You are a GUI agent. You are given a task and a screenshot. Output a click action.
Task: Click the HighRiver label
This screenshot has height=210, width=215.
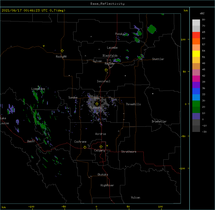(x=107, y=185)
